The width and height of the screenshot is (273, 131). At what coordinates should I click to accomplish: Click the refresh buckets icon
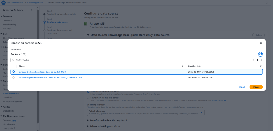260,54
